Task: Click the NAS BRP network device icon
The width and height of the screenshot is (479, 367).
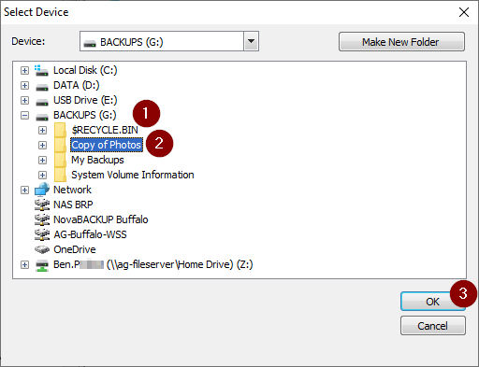Action: pos(42,205)
